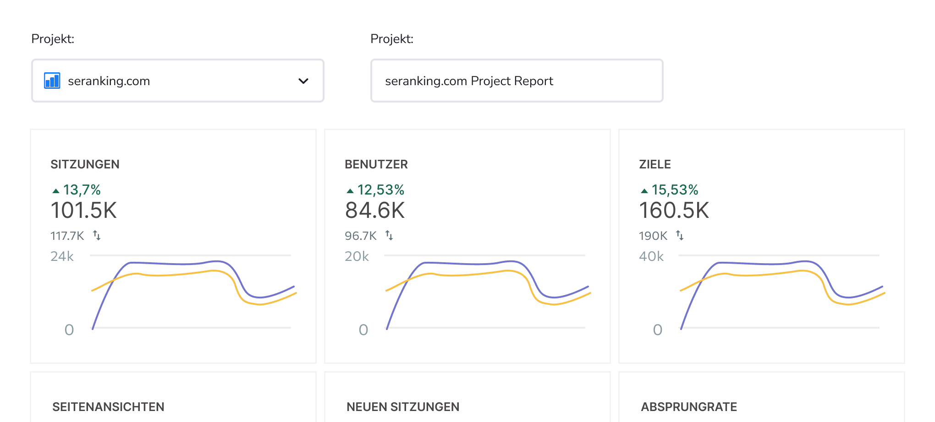Click the 84.6K users value
Image resolution: width=935 pixels, height=422 pixels.
pos(375,211)
